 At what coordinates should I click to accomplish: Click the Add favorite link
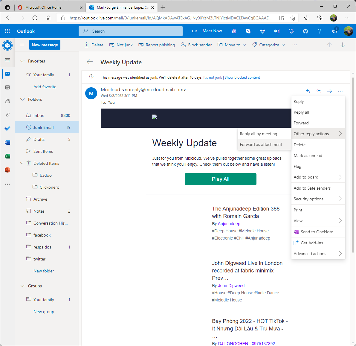tap(45, 87)
